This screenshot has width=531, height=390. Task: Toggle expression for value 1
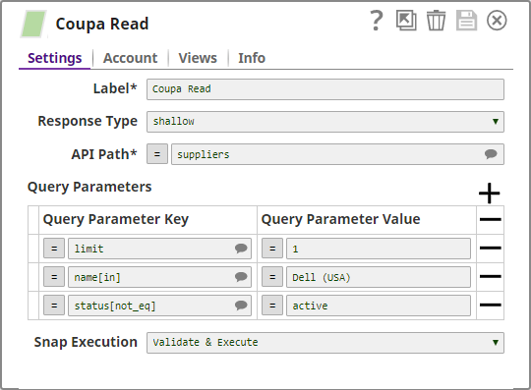tap(272, 249)
